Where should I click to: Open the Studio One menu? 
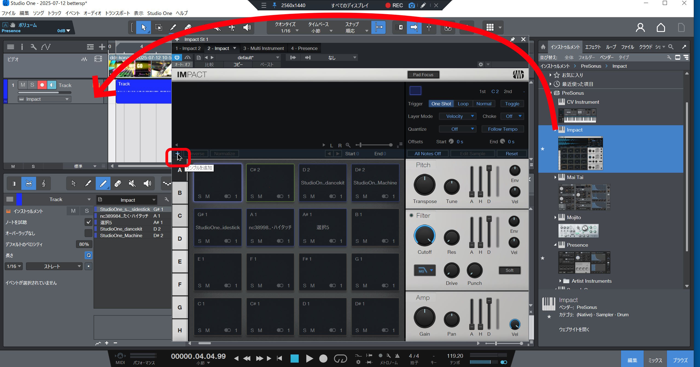click(159, 13)
